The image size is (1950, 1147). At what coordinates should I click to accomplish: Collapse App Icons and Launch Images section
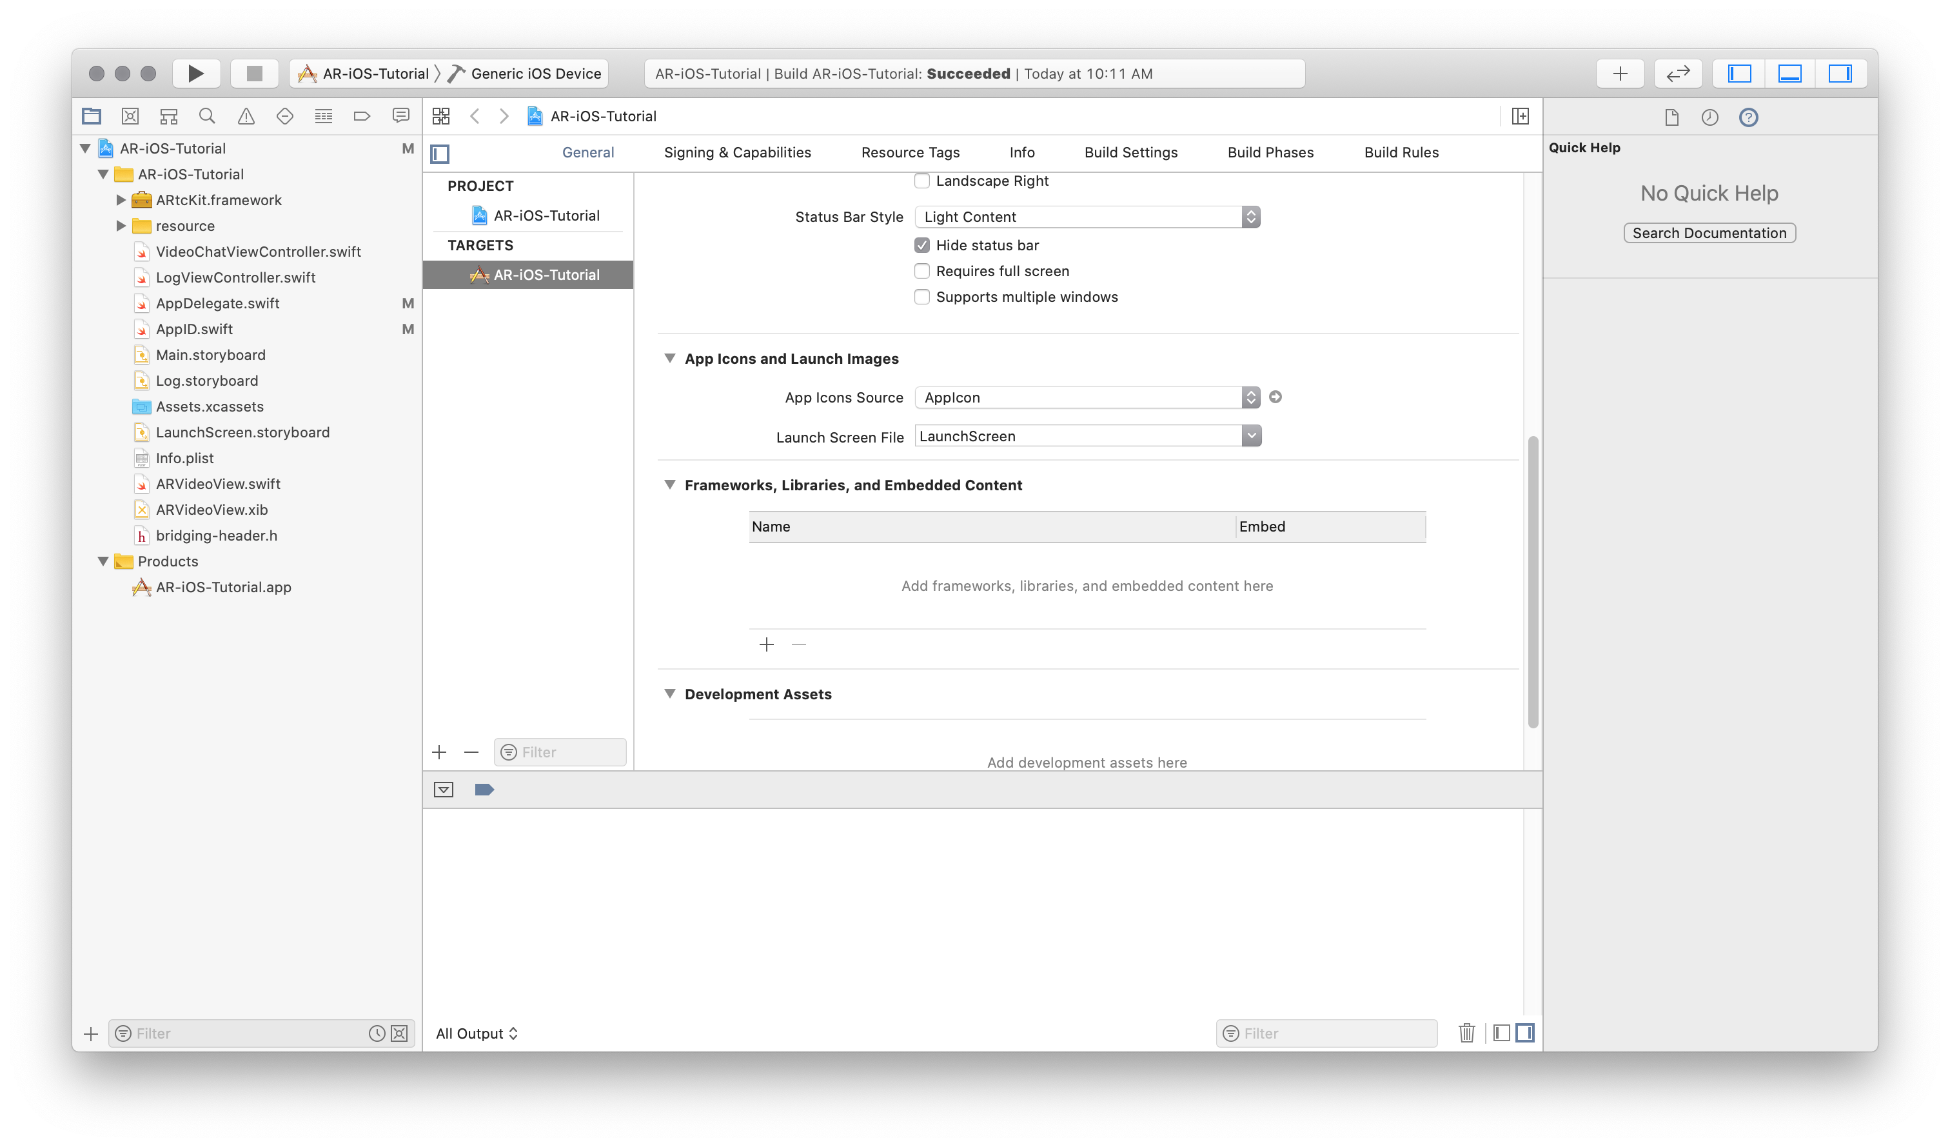coord(669,358)
